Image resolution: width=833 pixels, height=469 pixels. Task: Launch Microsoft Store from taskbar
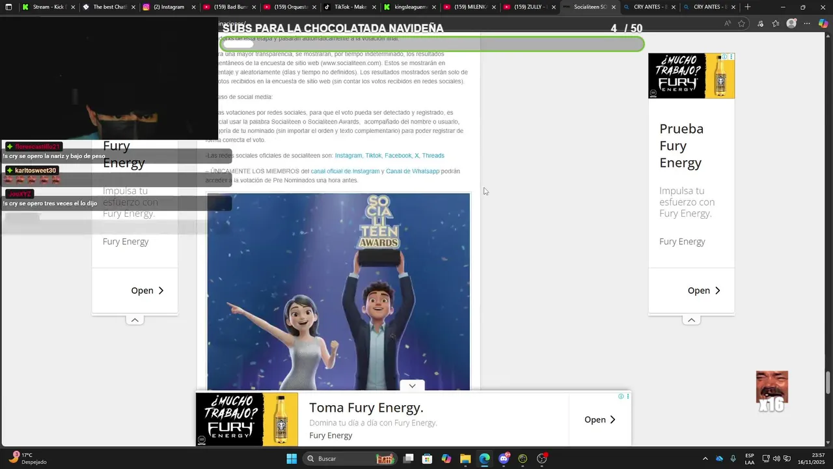click(x=427, y=459)
